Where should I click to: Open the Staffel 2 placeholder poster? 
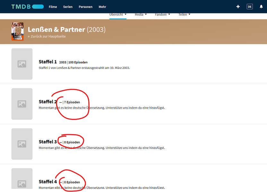(x=22, y=104)
